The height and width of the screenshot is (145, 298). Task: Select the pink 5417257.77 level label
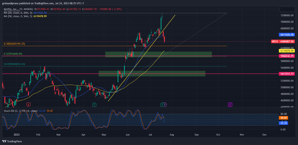coord(287,74)
